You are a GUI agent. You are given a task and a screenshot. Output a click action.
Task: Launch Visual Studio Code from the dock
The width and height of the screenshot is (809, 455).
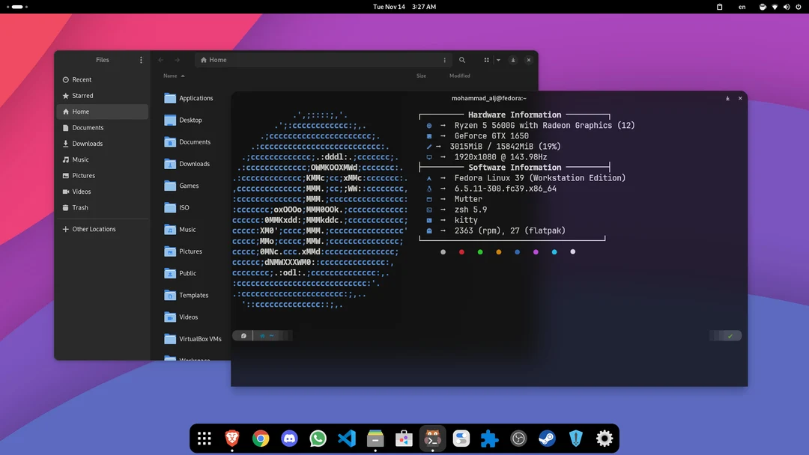tap(346, 439)
